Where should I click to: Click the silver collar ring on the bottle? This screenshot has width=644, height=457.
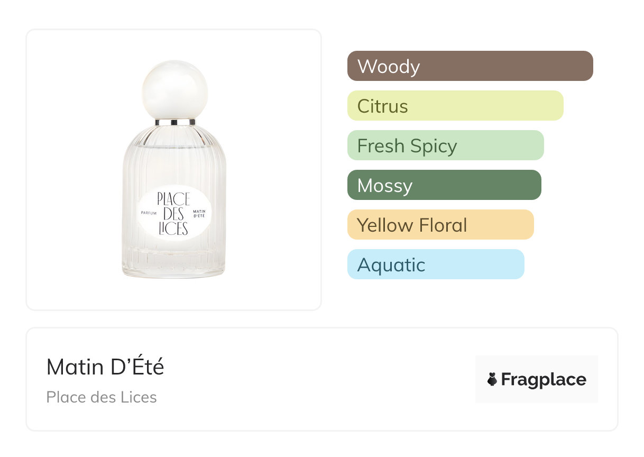[x=175, y=122]
